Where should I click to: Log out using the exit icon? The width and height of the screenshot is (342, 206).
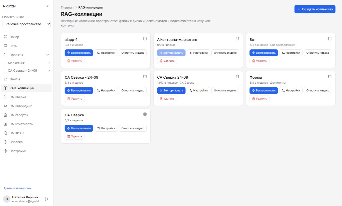pos(47,199)
